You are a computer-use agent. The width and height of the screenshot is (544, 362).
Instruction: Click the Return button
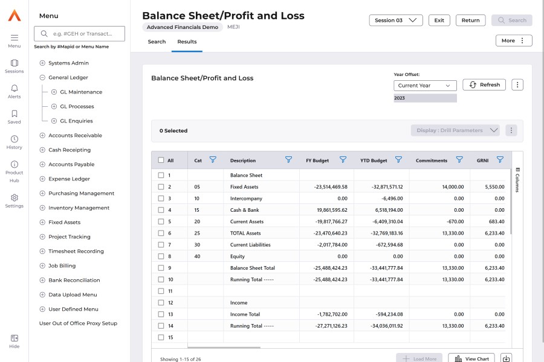pyautogui.click(x=470, y=20)
